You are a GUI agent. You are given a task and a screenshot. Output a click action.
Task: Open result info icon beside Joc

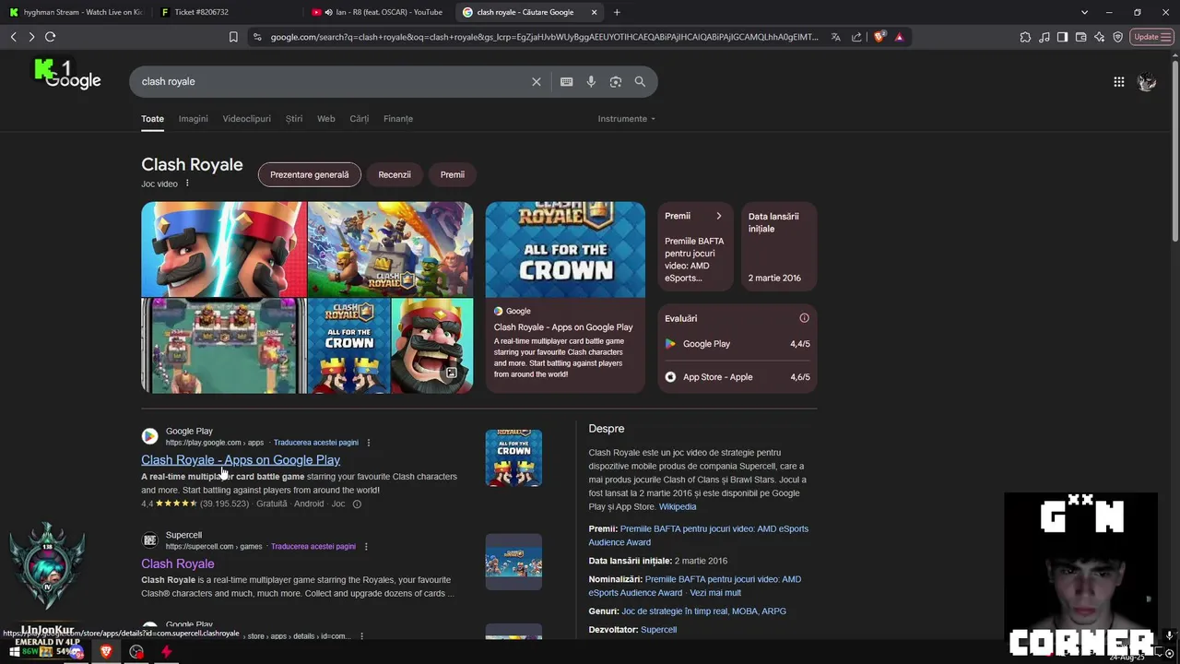[357, 504]
